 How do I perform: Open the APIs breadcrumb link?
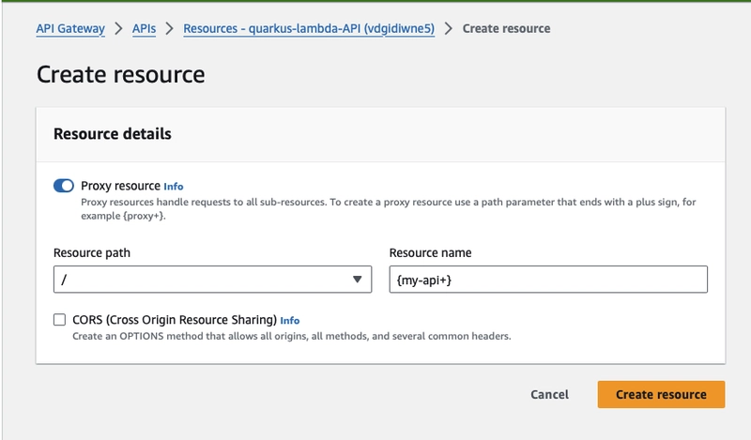pos(145,29)
